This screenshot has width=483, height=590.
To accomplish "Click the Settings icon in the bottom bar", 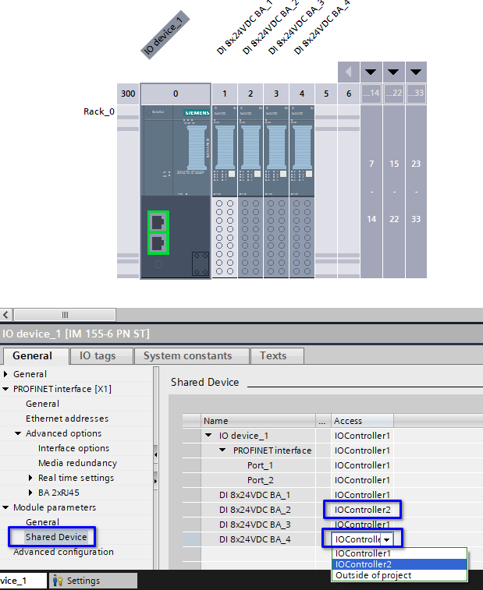I will (x=58, y=581).
